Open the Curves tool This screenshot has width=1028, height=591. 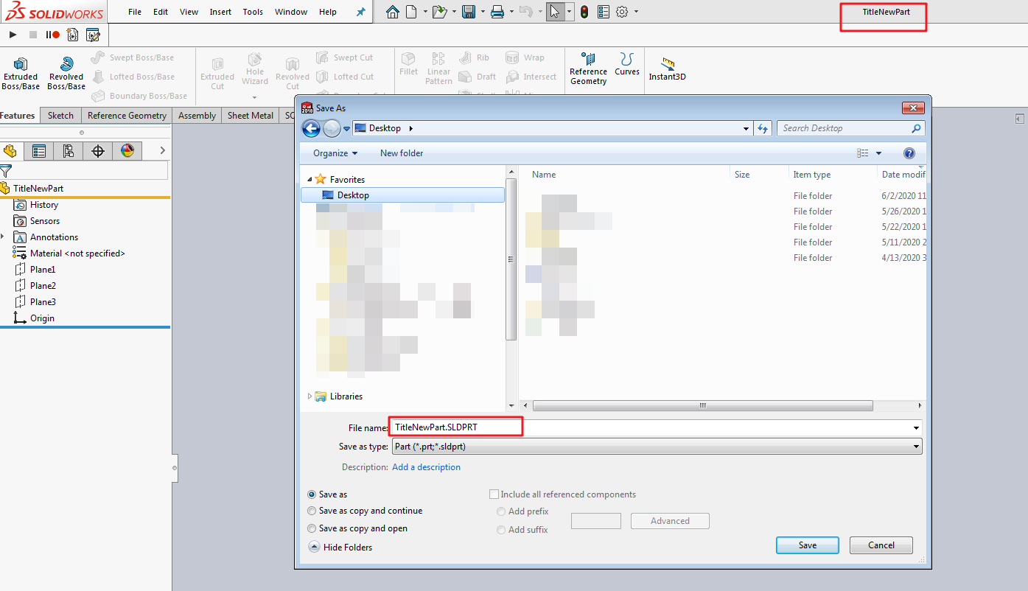point(627,64)
